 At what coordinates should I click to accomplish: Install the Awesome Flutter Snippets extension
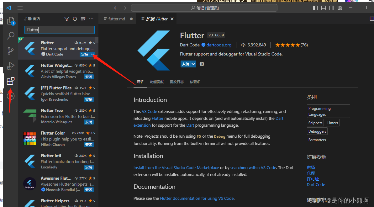pos(89,190)
